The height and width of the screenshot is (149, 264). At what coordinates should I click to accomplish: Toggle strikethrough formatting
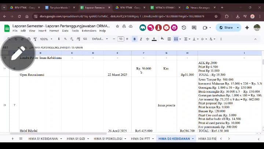pyautogui.click(x=147, y=39)
